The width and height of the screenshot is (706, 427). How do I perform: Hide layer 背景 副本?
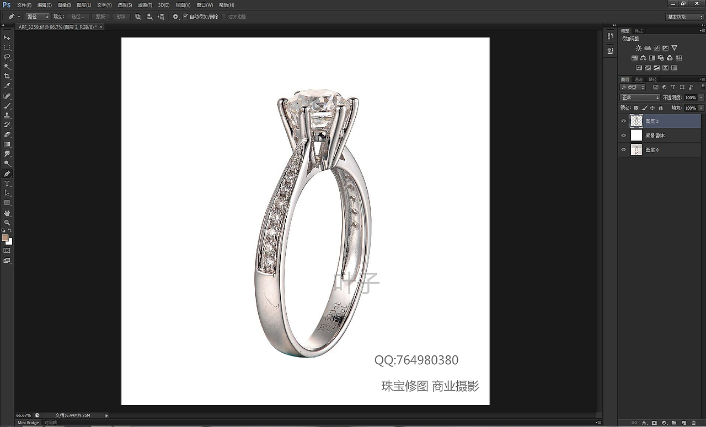tap(624, 136)
